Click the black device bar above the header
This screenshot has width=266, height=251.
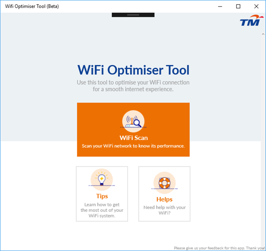coord(133,14)
